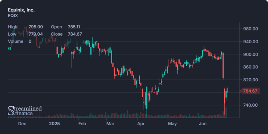Click the 820.00 price axis label
The width and height of the screenshot is (268, 134).
[251, 80]
